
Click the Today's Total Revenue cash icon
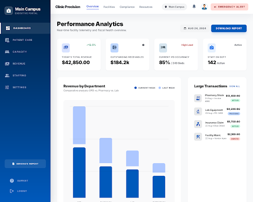click(66, 48)
